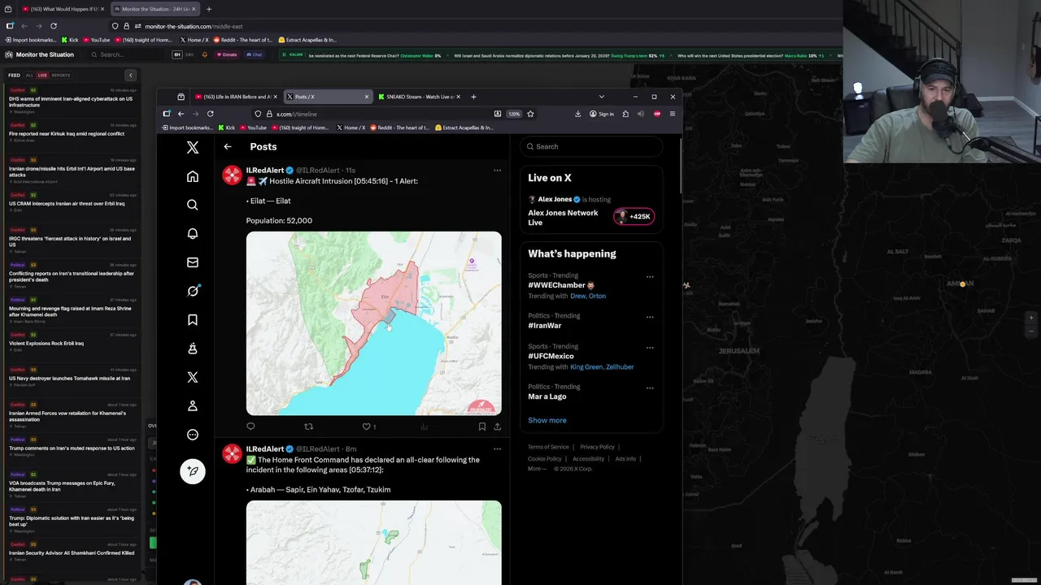1041x585 pixels.
Task: Click the Donate button
Action: pyautogui.click(x=228, y=54)
